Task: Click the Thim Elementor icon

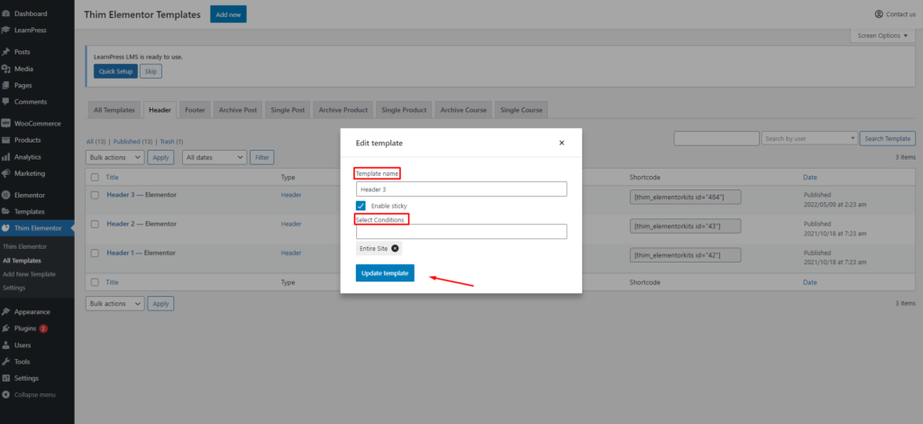Action: click(6, 228)
